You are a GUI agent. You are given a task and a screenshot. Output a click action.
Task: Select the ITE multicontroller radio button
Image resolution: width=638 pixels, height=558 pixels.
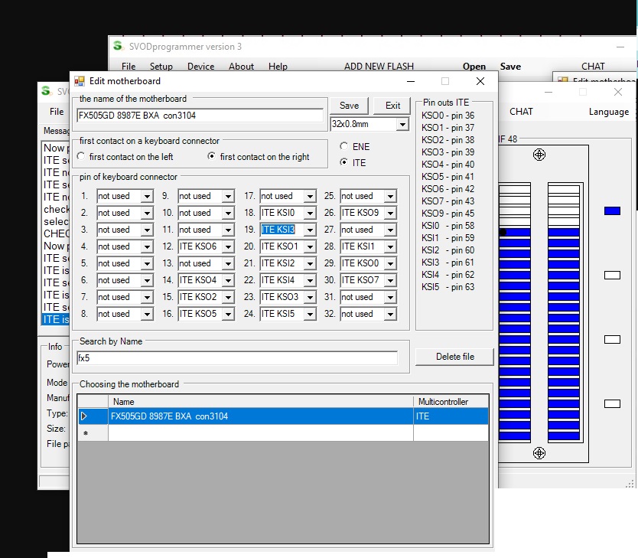[x=343, y=162]
